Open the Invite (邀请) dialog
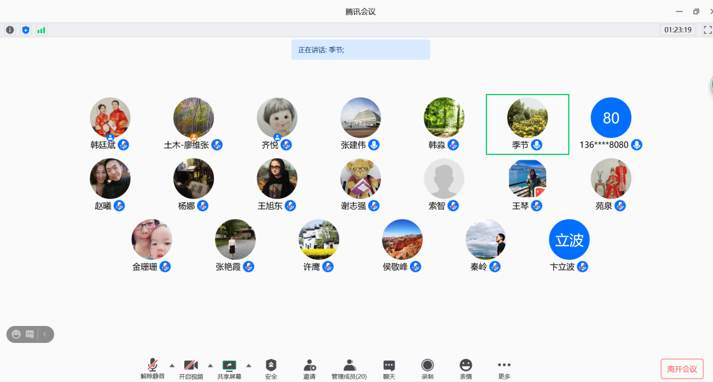713x382 pixels. pos(309,368)
